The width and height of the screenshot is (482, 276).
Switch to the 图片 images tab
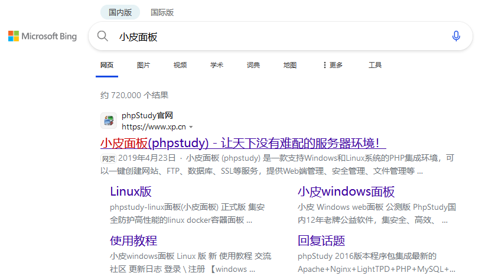(144, 65)
